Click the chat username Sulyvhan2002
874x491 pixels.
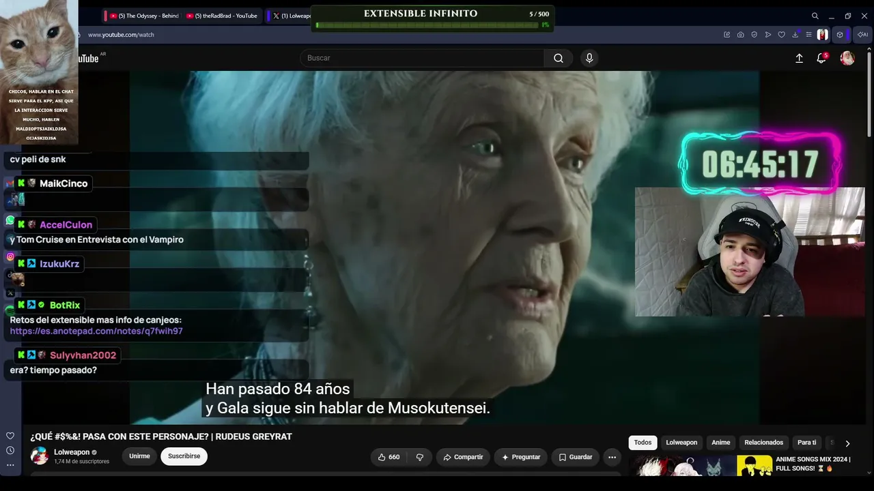[83, 355]
